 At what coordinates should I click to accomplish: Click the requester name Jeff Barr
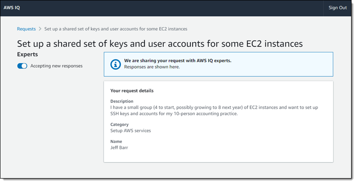pyautogui.click(x=120, y=147)
